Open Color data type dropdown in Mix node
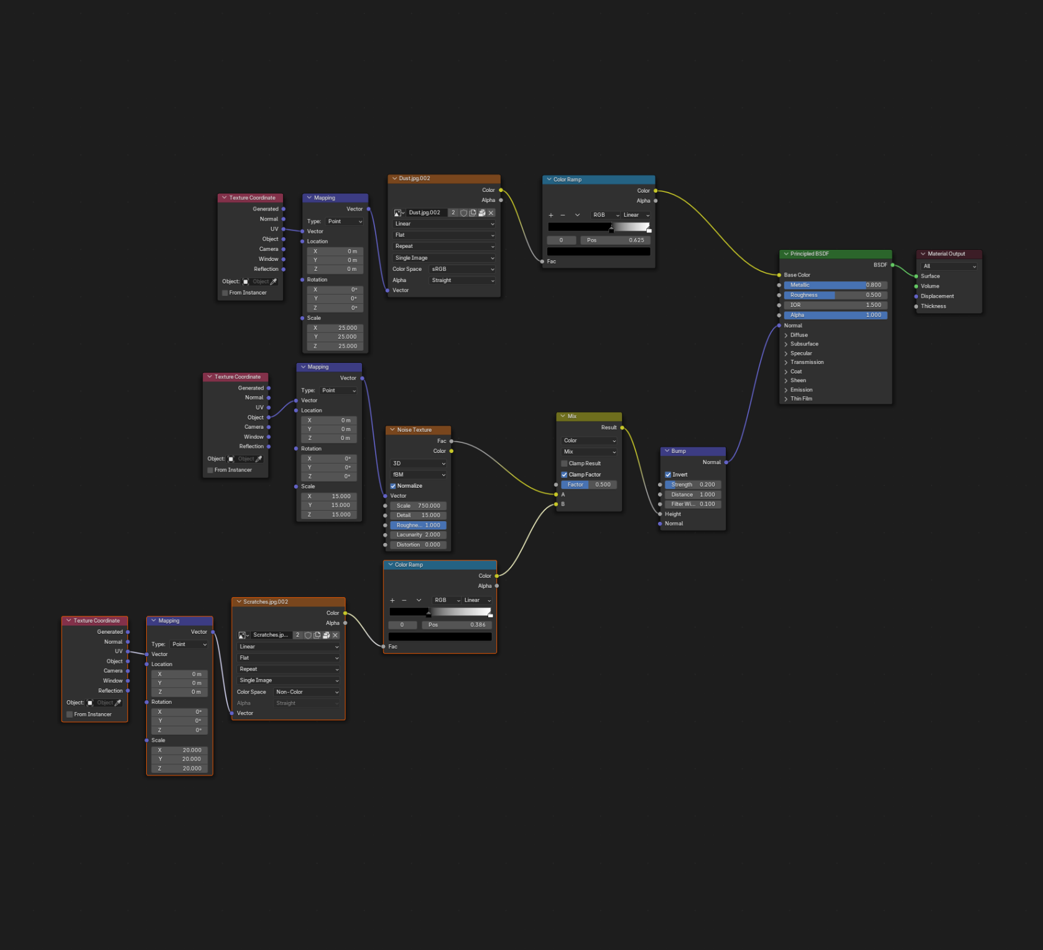 (589, 441)
